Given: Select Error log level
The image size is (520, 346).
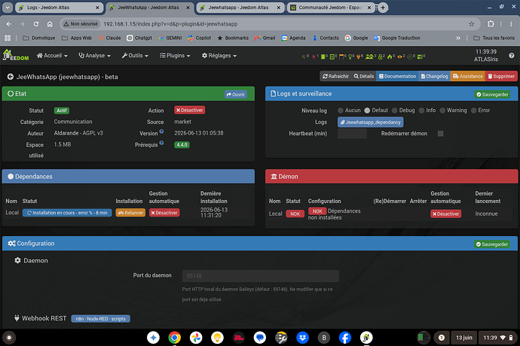Looking at the screenshot, I should tap(473, 111).
